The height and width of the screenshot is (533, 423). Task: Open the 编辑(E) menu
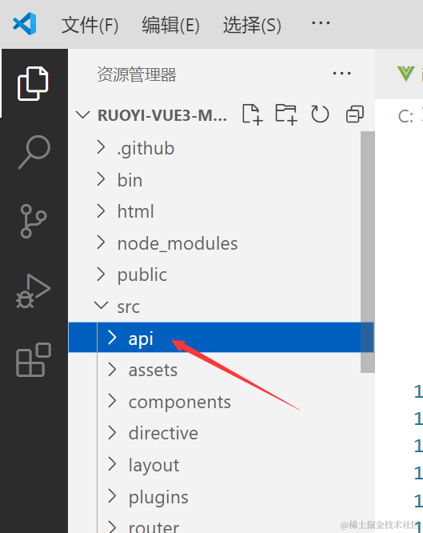pyautogui.click(x=170, y=25)
